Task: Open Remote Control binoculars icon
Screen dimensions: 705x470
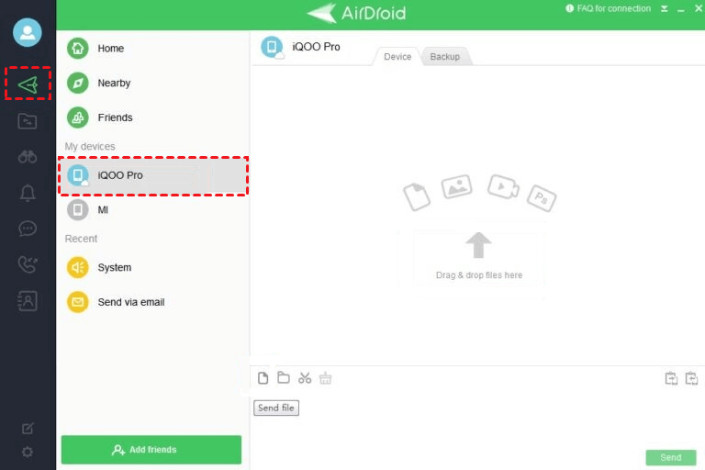Action: pos(28,157)
